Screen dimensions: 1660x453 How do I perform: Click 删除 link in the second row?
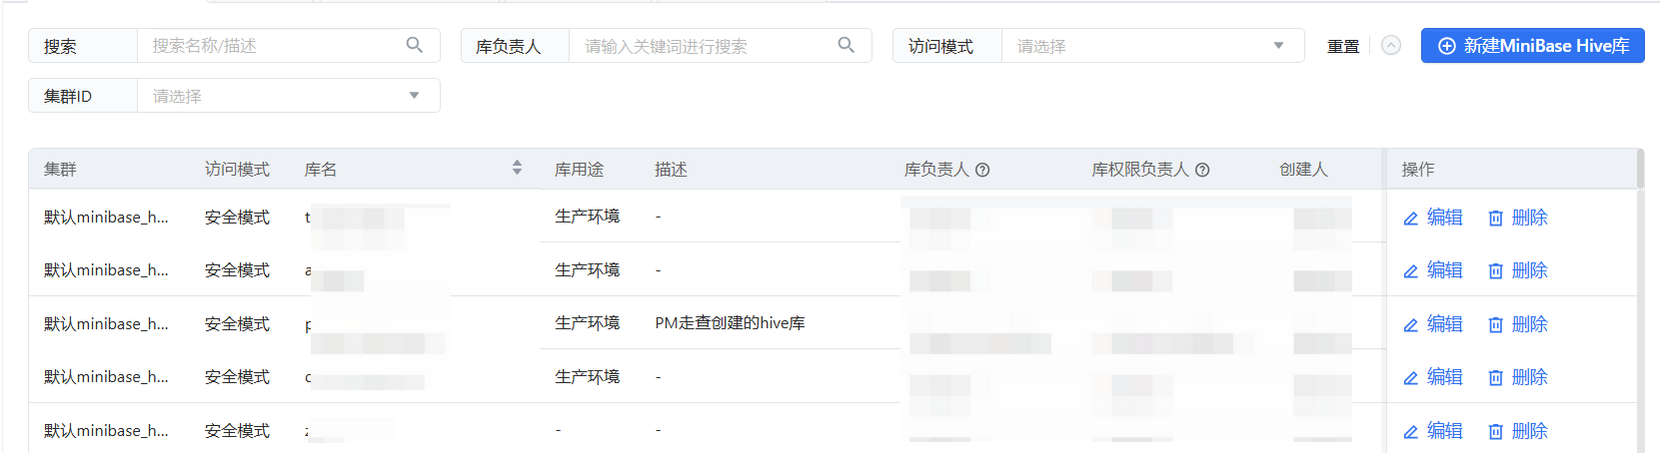[x=1529, y=270]
